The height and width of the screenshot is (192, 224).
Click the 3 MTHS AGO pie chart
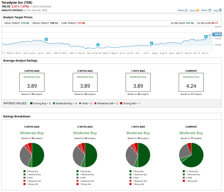(32, 155)
